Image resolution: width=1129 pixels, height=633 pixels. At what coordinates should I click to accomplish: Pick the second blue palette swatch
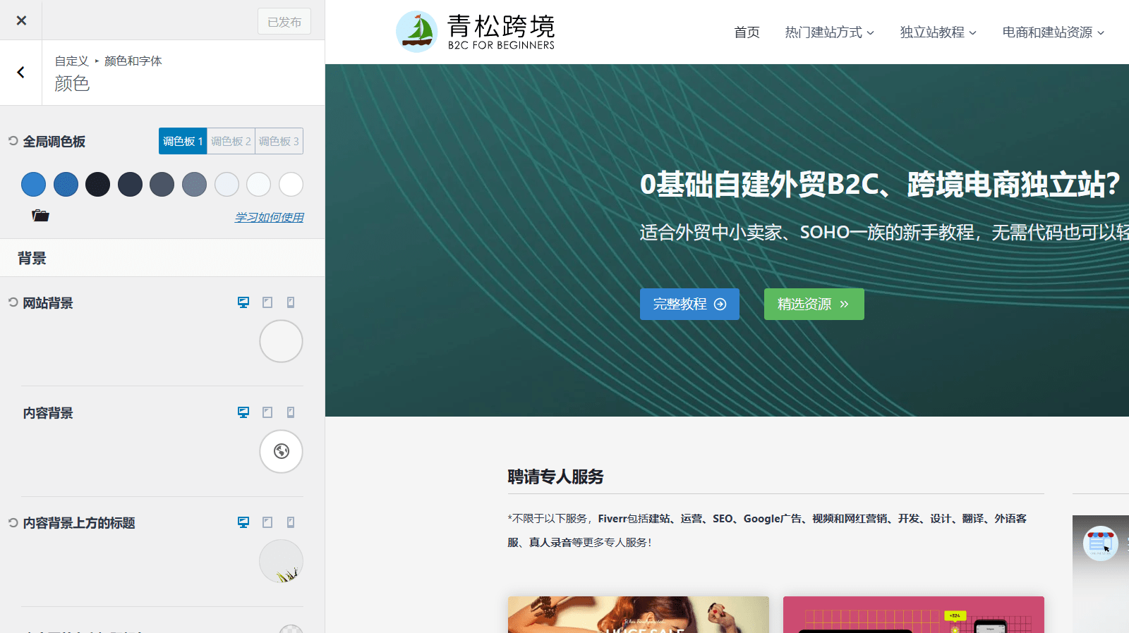click(x=66, y=184)
